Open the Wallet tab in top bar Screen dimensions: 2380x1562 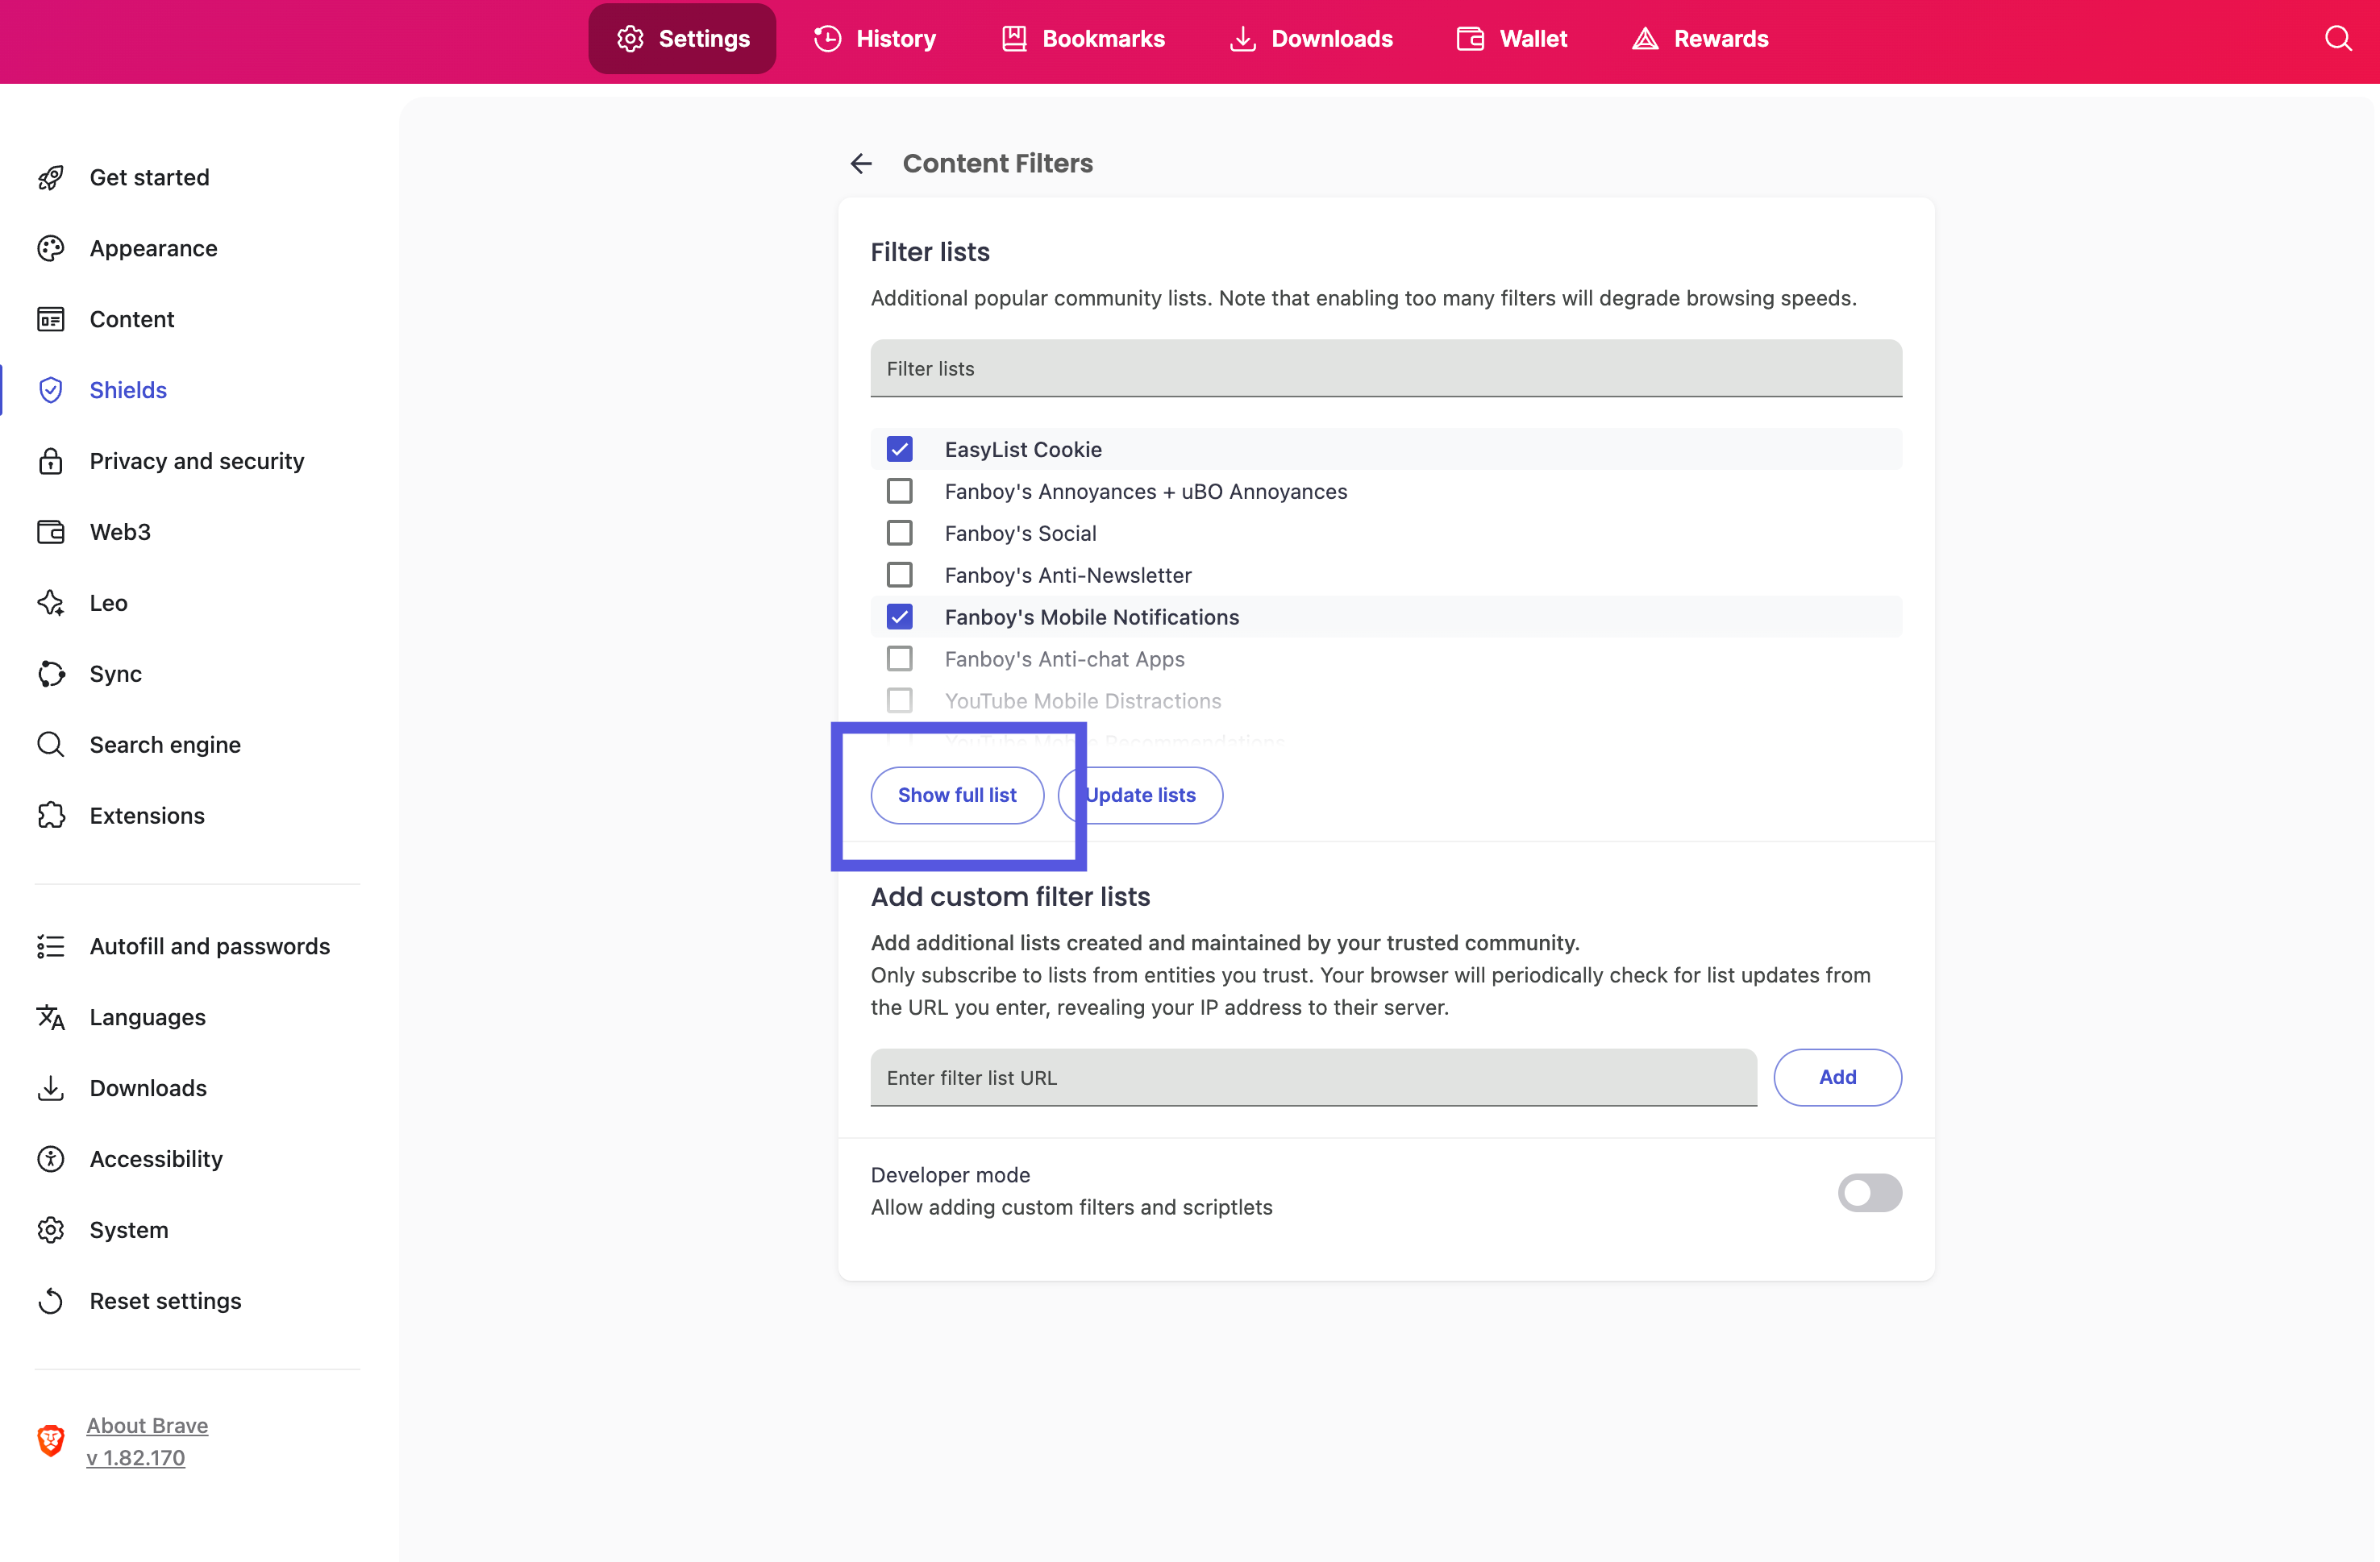pos(1512,39)
